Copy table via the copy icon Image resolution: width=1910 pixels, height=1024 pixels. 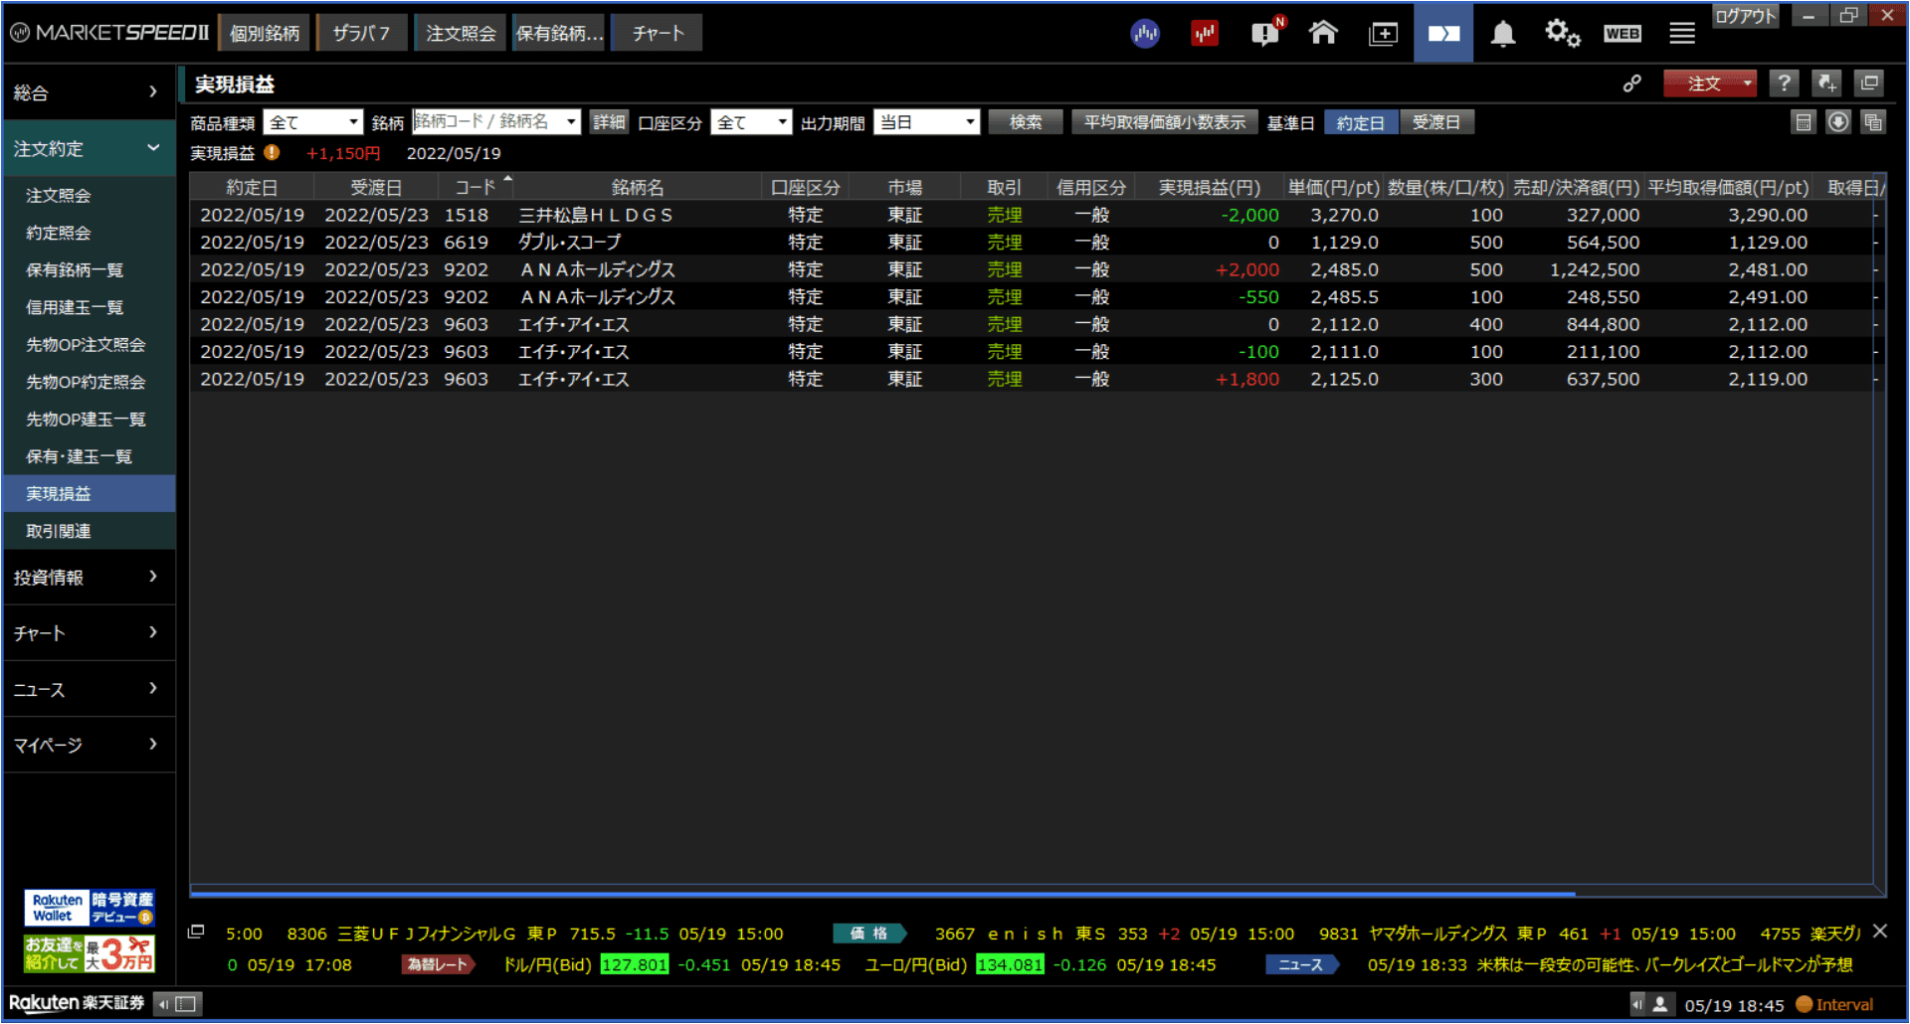coord(1873,122)
